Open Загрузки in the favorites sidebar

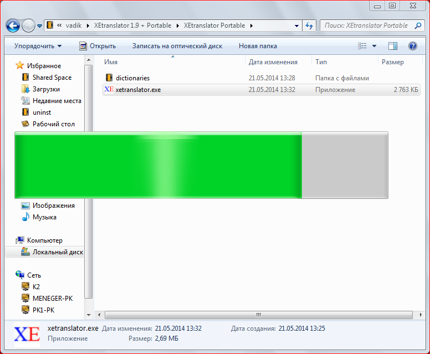tap(46, 89)
